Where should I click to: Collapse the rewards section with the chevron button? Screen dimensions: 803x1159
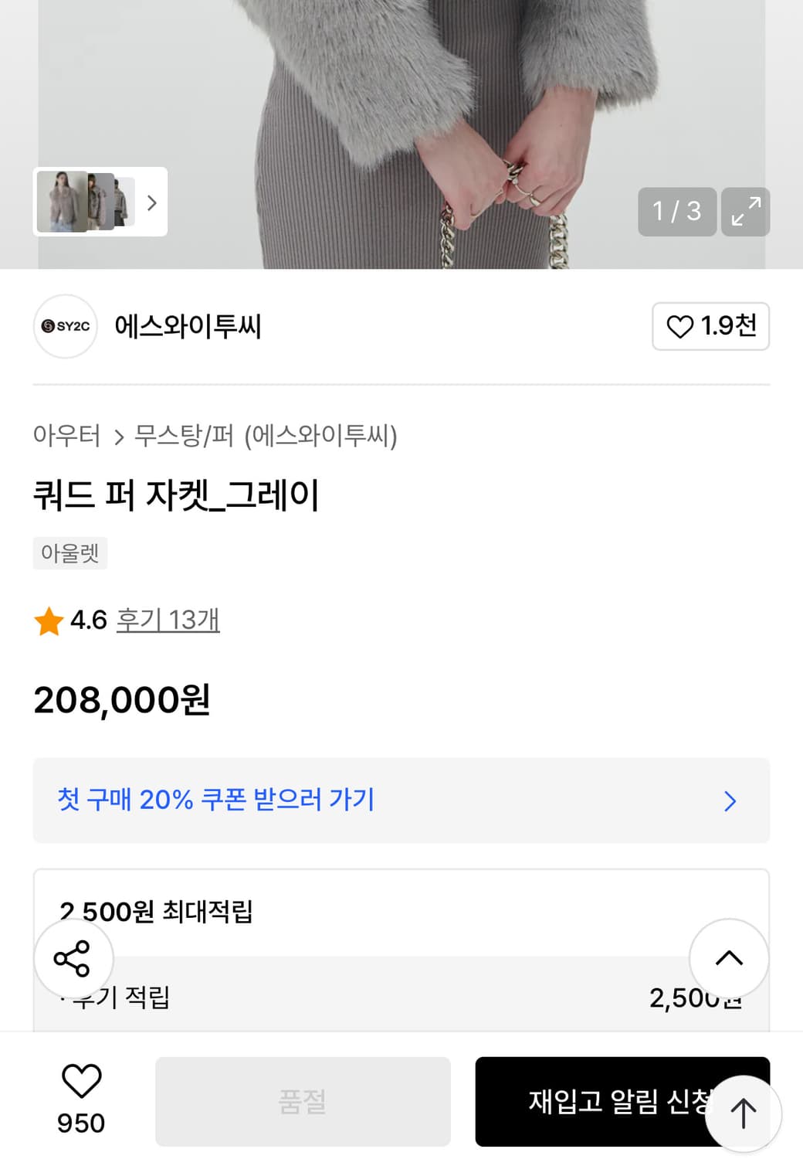(x=728, y=958)
